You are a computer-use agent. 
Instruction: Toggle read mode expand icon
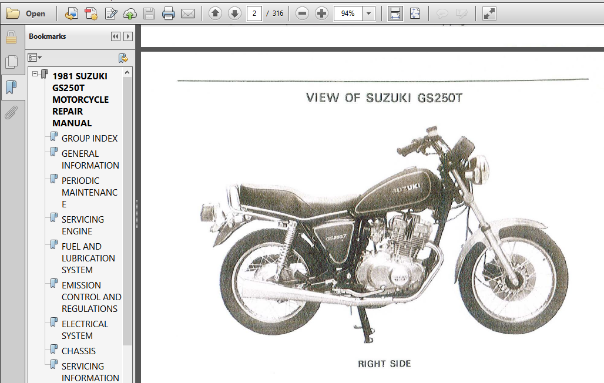489,14
